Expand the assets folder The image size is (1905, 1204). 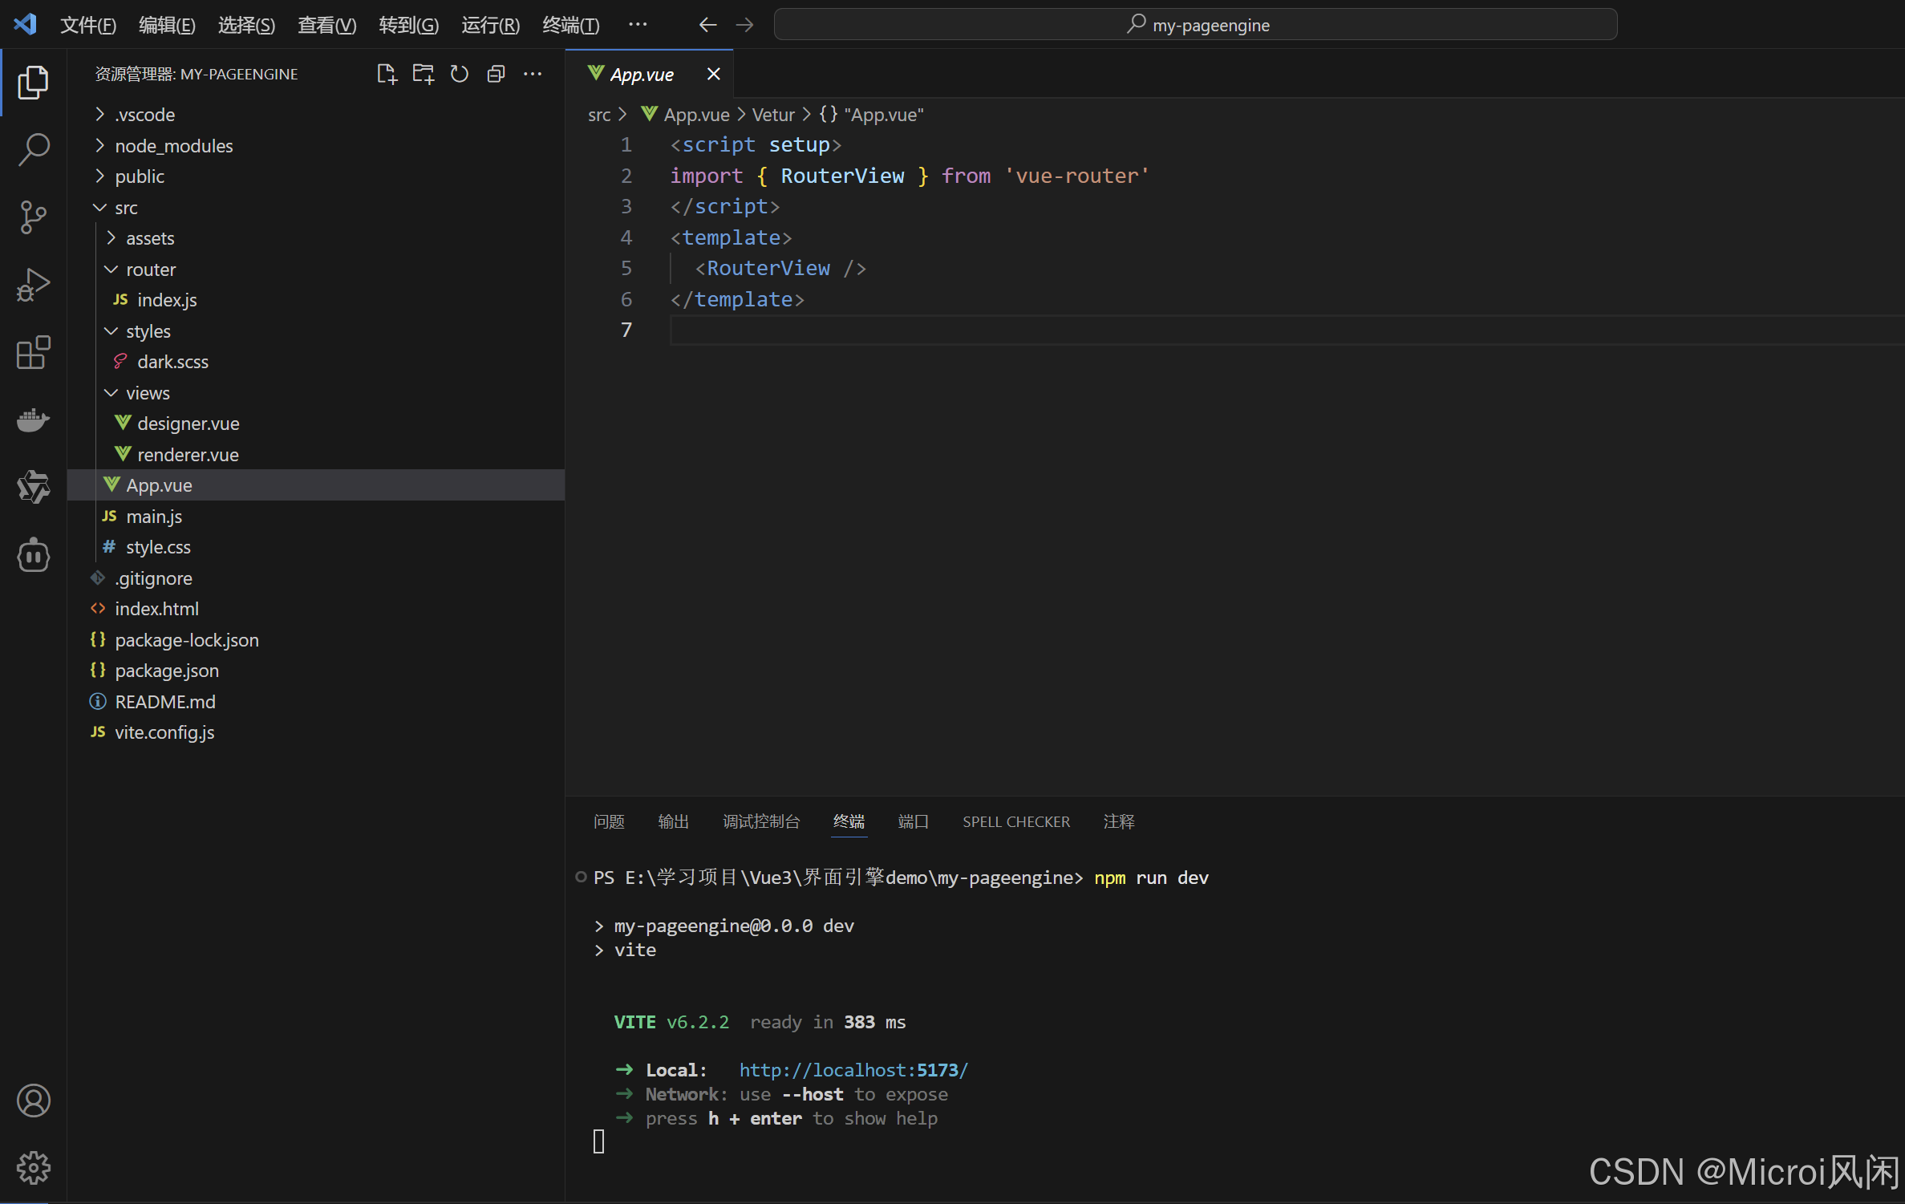tap(150, 238)
